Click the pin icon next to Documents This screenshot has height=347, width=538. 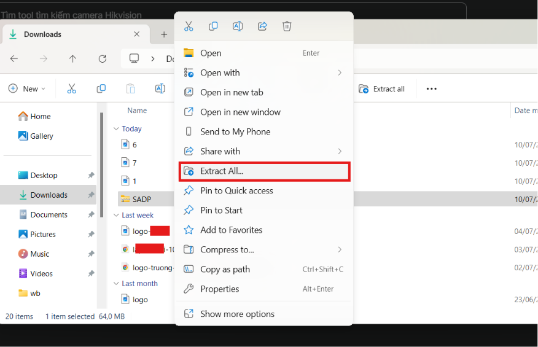click(x=91, y=215)
